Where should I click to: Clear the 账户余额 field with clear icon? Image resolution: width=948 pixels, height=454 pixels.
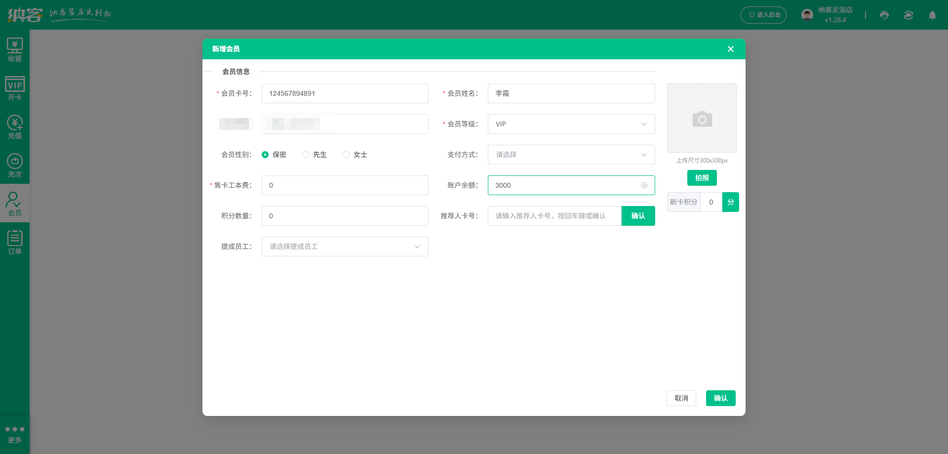pos(644,185)
